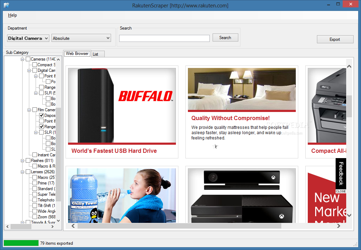361x250 pixels.
Task: Check the Zoom (988 checkbox
Action: [x=35, y=217]
